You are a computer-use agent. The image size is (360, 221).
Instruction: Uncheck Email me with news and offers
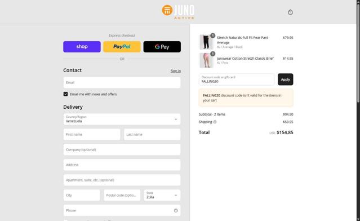click(66, 94)
